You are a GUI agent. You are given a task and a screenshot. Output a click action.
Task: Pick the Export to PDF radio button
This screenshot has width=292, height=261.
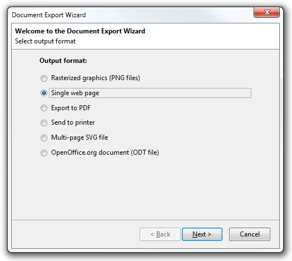coord(44,108)
